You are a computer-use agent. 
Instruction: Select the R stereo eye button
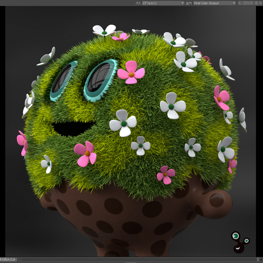[x=256, y=3]
